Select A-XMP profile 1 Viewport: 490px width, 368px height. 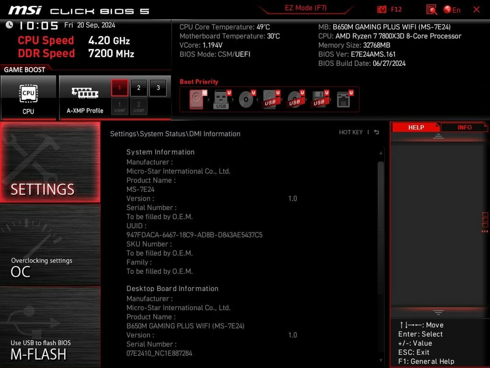[119, 88]
